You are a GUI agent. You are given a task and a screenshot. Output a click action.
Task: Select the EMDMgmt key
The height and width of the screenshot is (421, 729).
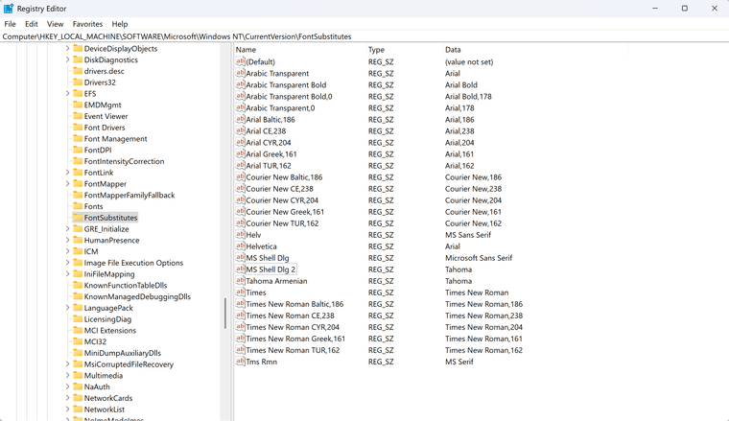pyautogui.click(x=103, y=105)
